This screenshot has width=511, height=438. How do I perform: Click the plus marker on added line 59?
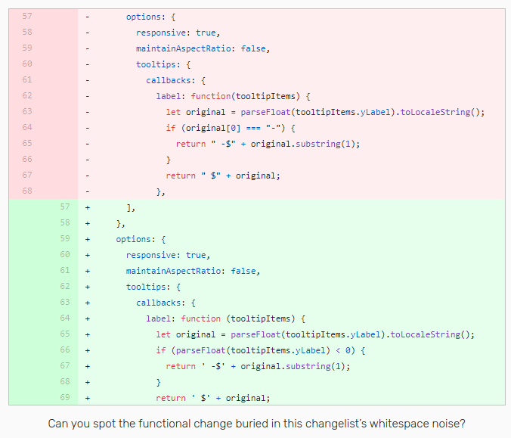click(88, 239)
